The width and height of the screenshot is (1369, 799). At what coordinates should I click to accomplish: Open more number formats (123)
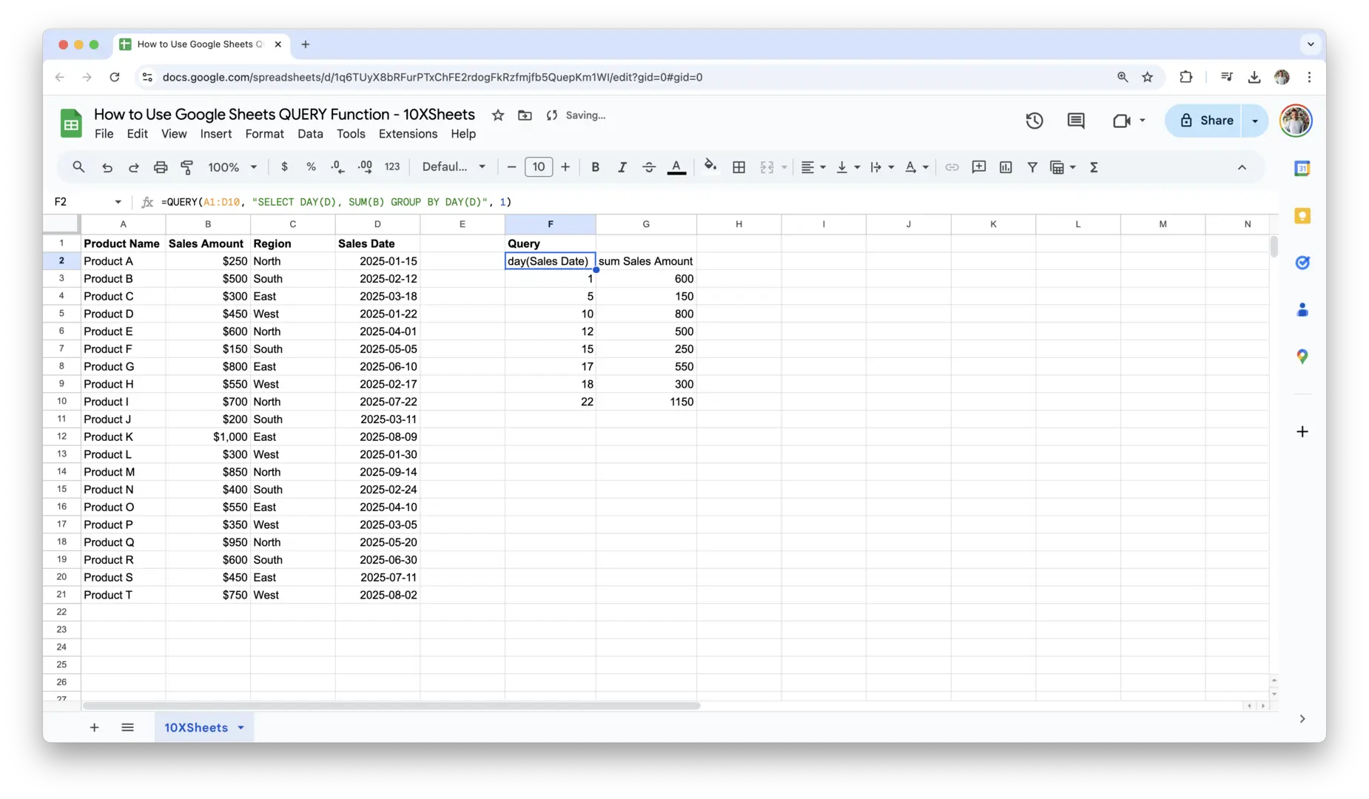click(x=392, y=167)
